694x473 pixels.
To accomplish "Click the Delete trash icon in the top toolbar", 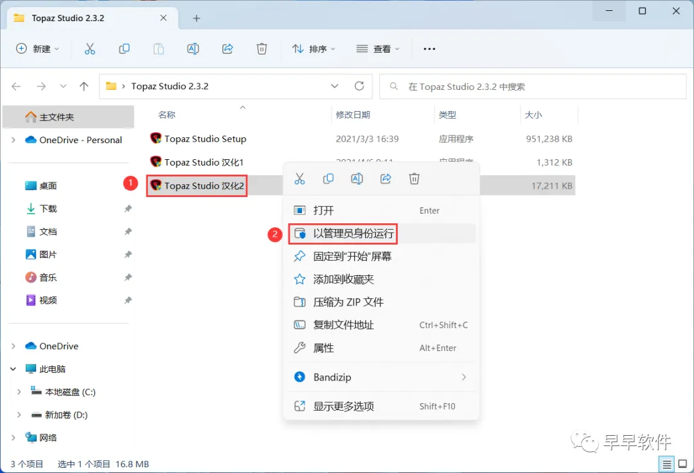I will click(262, 49).
